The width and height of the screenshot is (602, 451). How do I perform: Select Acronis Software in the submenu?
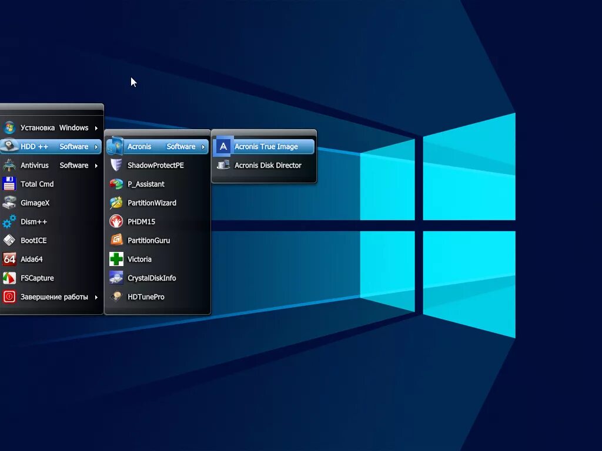[158, 146]
